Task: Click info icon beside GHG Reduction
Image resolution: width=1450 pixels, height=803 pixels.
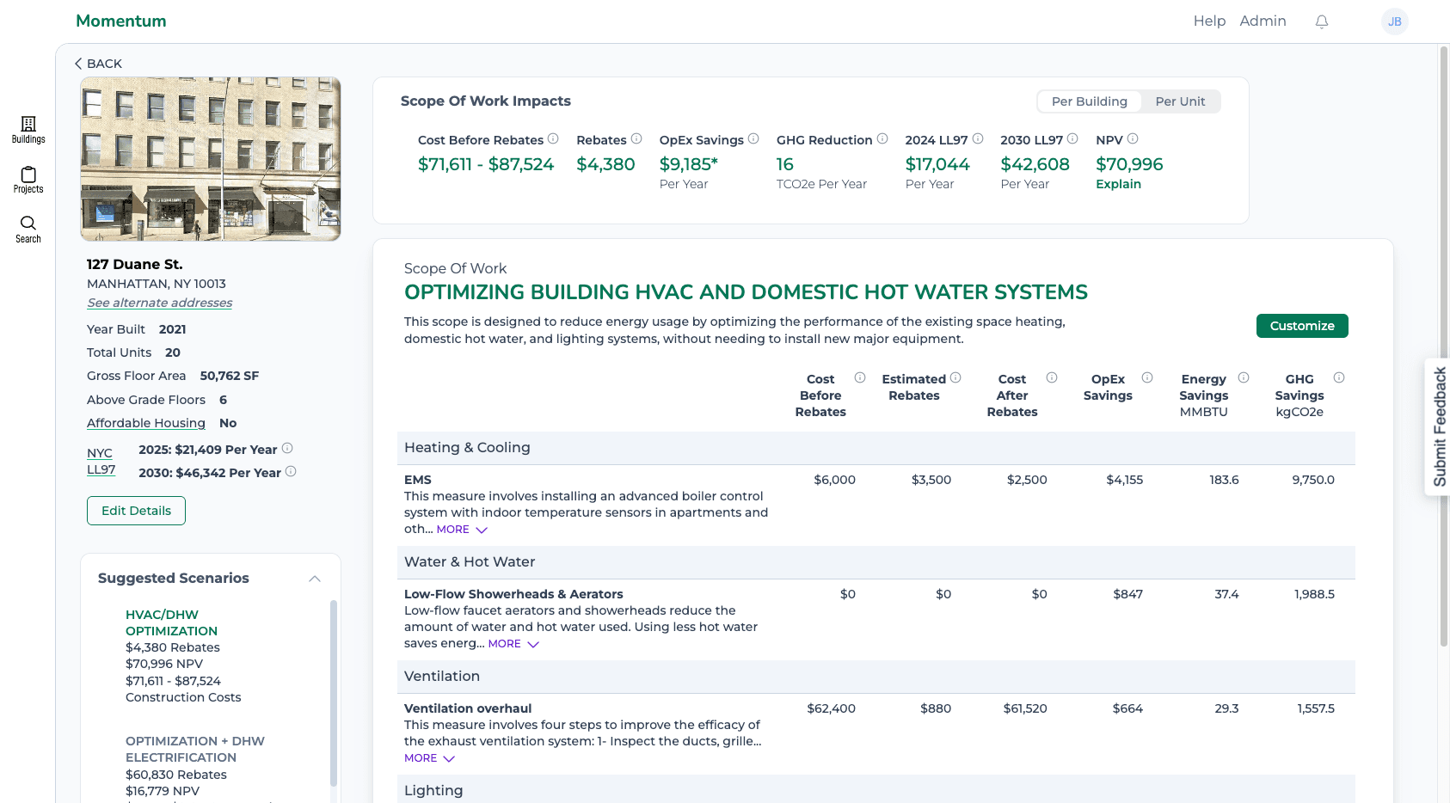Action: tap(882, 138)
